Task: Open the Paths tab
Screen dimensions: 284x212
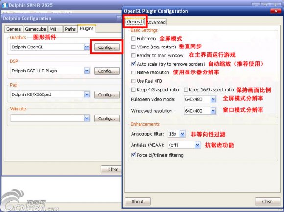Action: pos(70,29)
